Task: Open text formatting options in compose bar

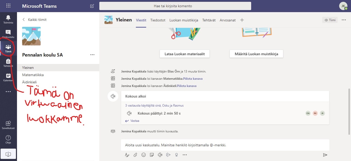Action: click(127, 155)
